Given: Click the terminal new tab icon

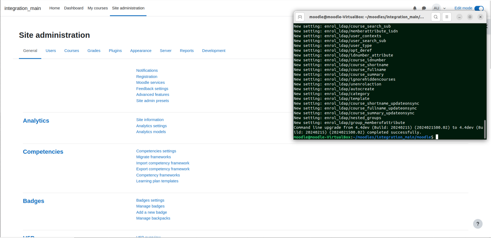Looking at the screenshot, I should (x=300, y=17).
